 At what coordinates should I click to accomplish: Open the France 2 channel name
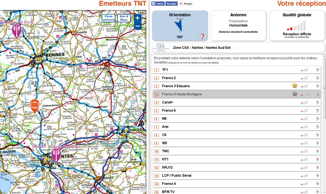169,78
